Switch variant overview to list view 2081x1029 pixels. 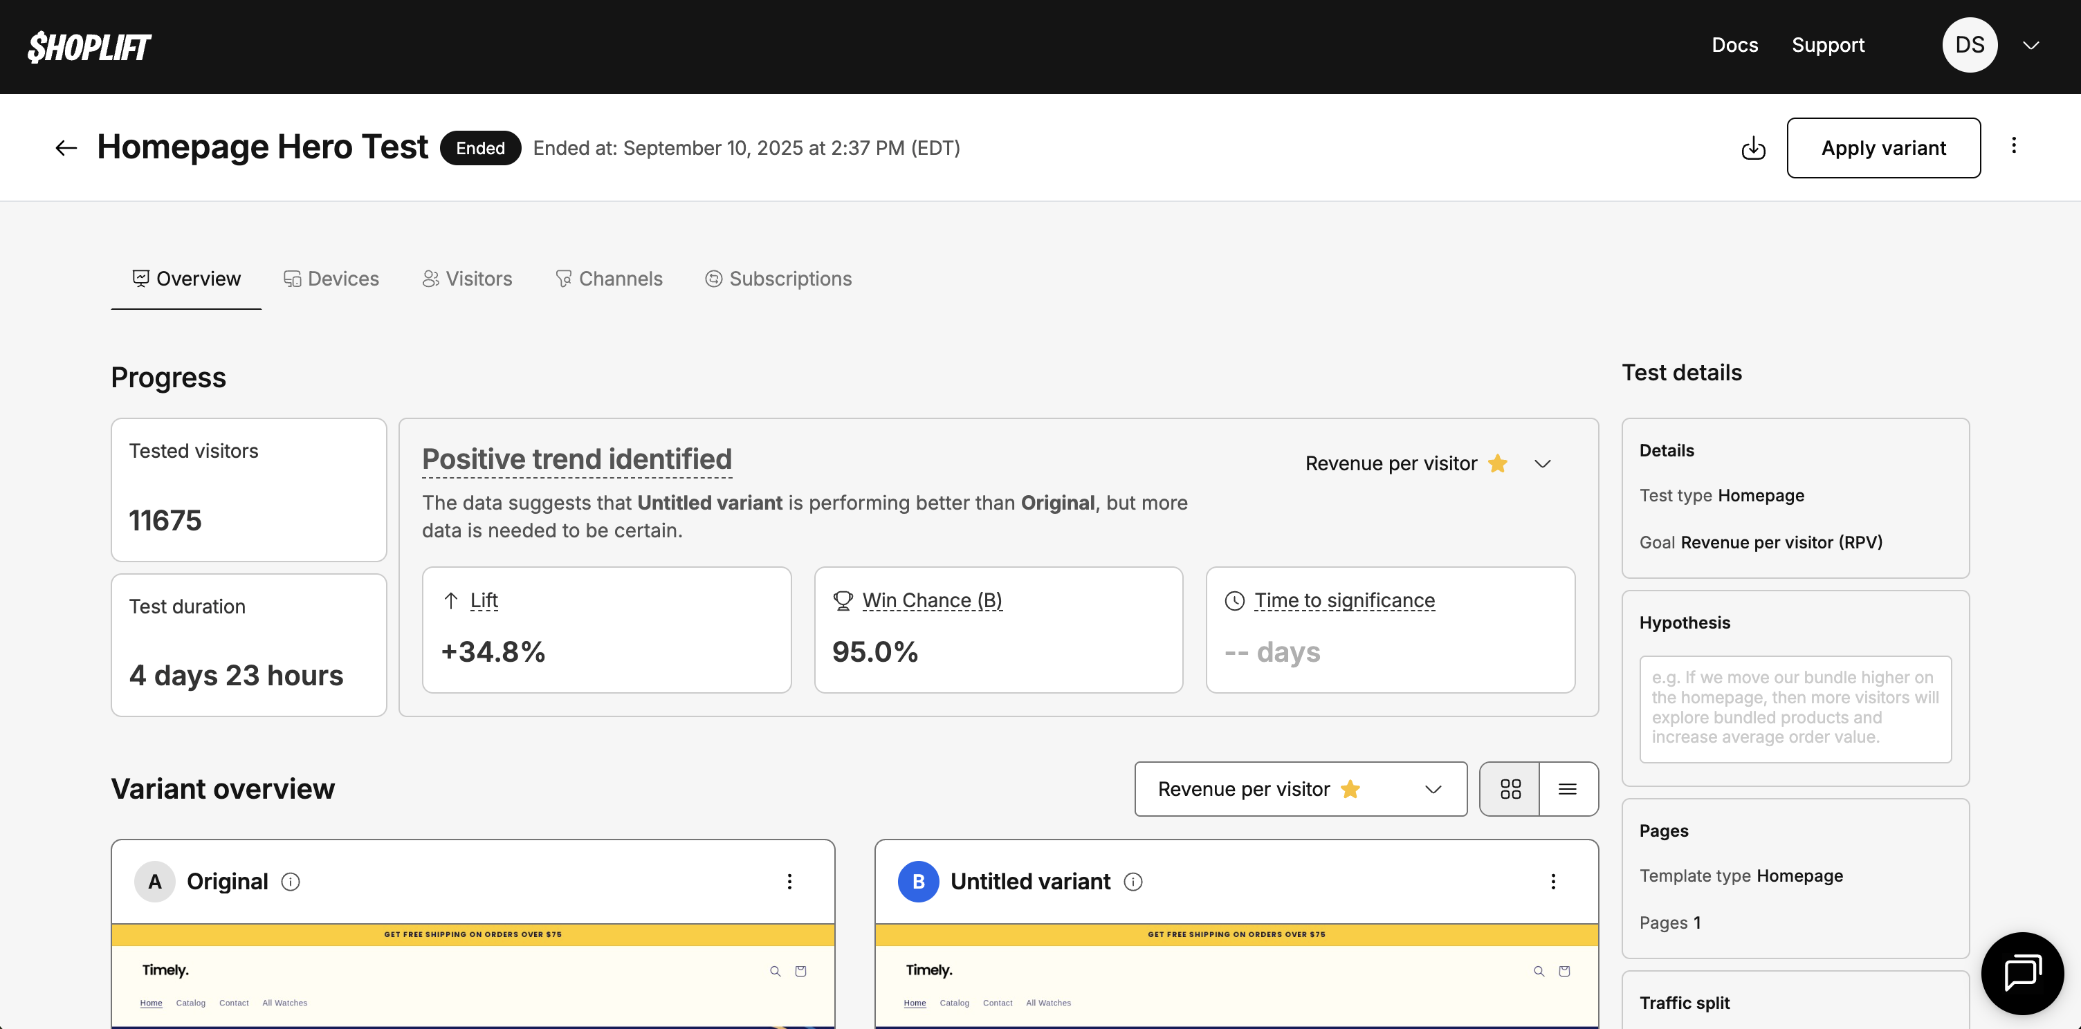click(x=1567, y=789)
